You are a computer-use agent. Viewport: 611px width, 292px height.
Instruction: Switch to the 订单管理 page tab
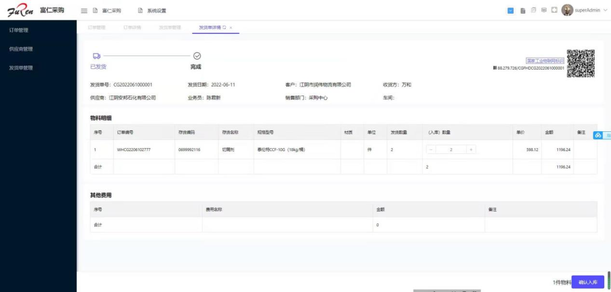pos(96,28)
